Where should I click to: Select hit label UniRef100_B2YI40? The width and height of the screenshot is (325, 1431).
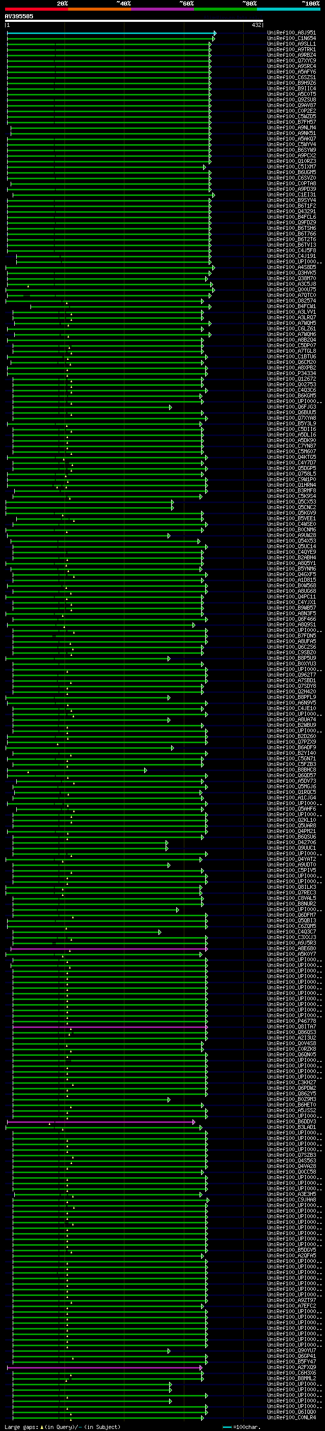(x=291, y=753)
